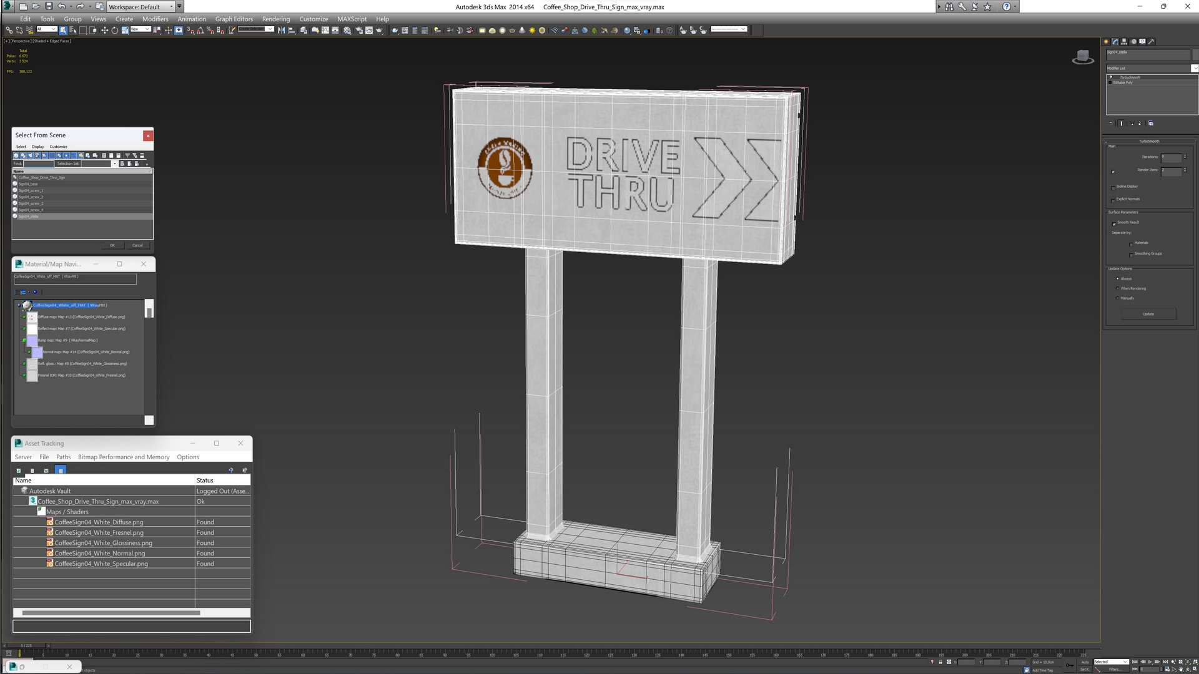This screenshot has height=674, width=1199.
Task: Choose the Select and Rotate tool
Action: click(x=115, y=30)
